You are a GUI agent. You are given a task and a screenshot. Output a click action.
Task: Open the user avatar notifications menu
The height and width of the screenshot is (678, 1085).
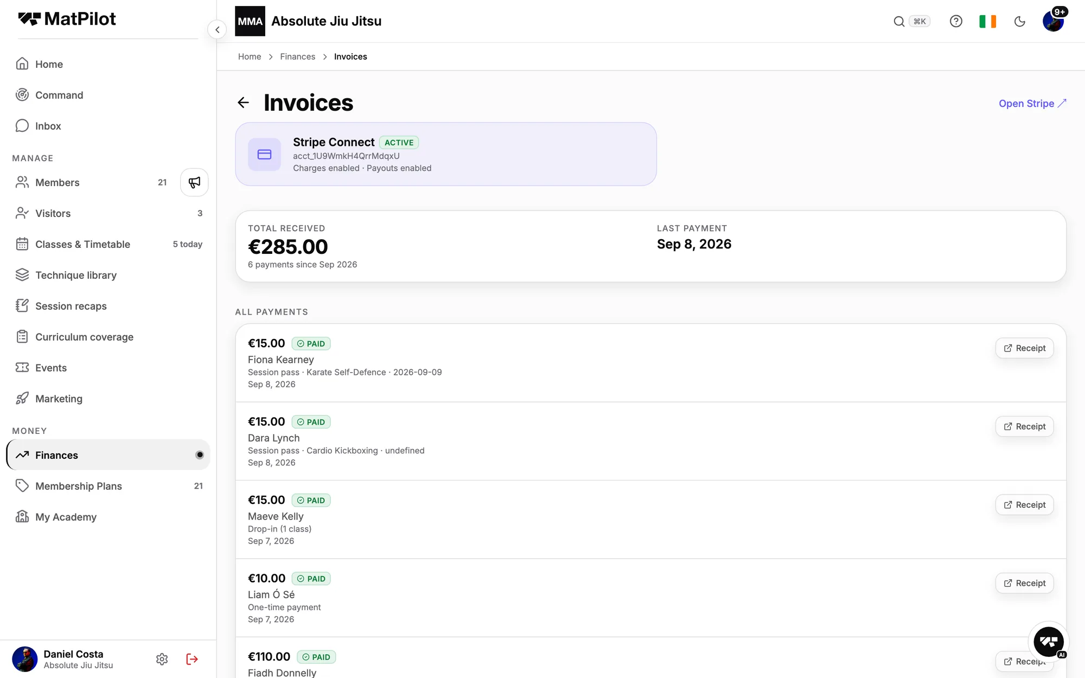pyautogui.click(x=1054, y=21)
